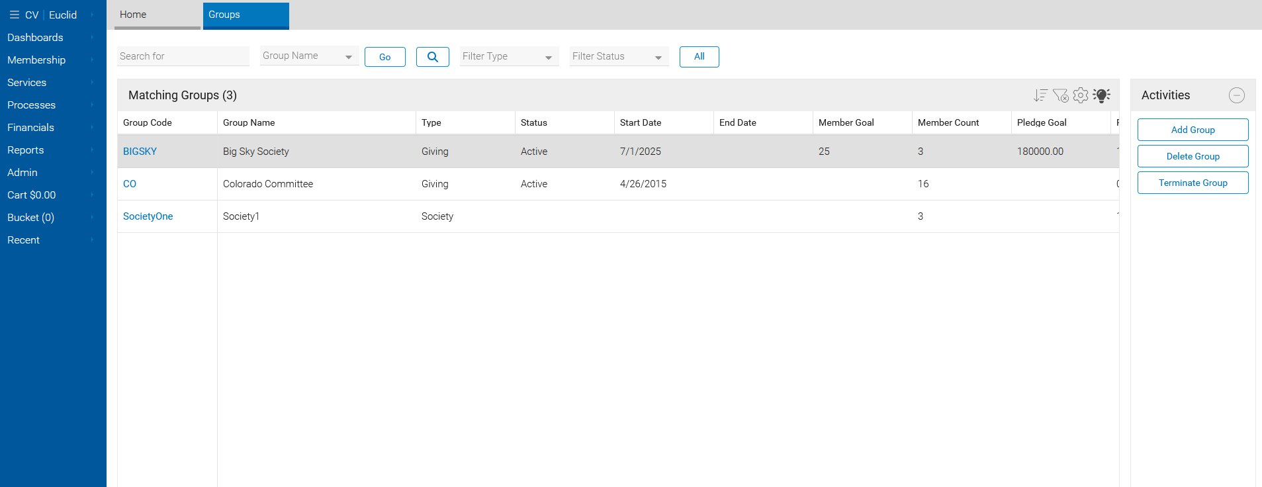The width and height of the screenshot is (1262, 487).
Task: Click the 4/26/2015 start date cell
Action: pyautogui.click(x=664, y=184)
